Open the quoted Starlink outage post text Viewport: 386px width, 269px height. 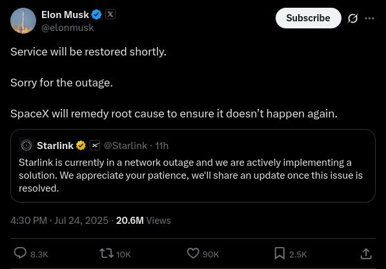(191, 175)
